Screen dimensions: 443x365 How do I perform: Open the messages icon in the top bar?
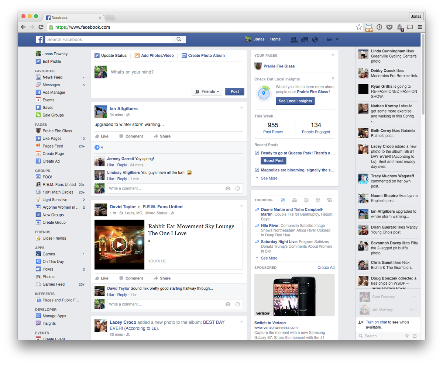click(x=305, y=39)
